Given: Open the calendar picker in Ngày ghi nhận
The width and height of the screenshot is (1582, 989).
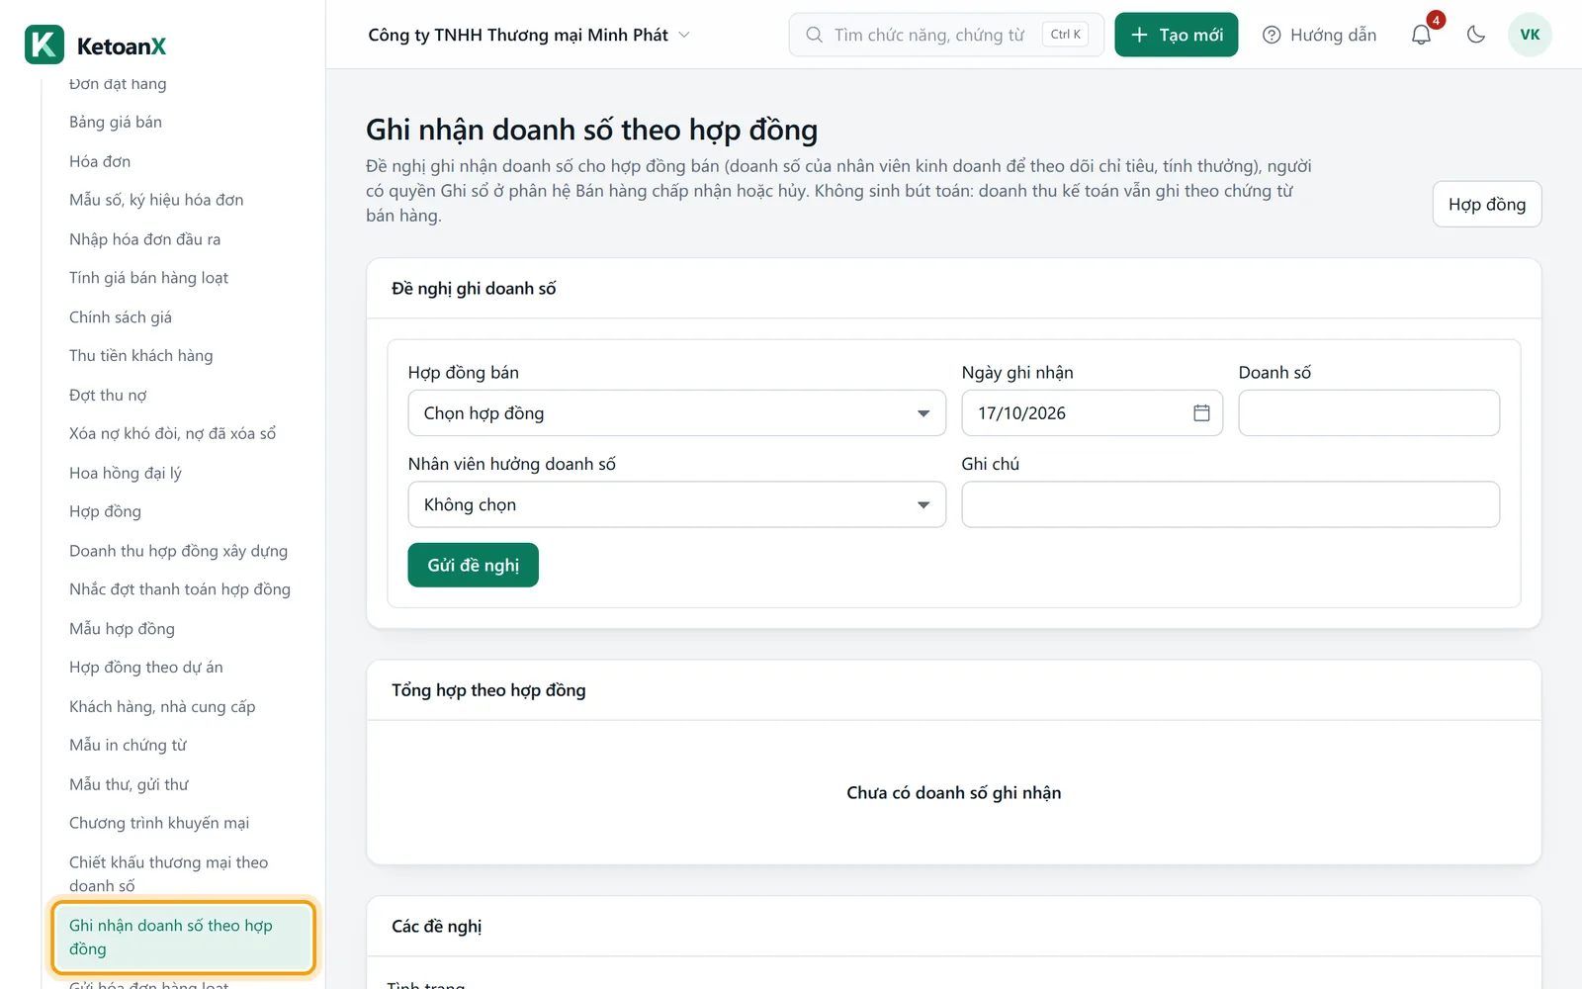Looking at the screenshot, I should pos(1201,413).
